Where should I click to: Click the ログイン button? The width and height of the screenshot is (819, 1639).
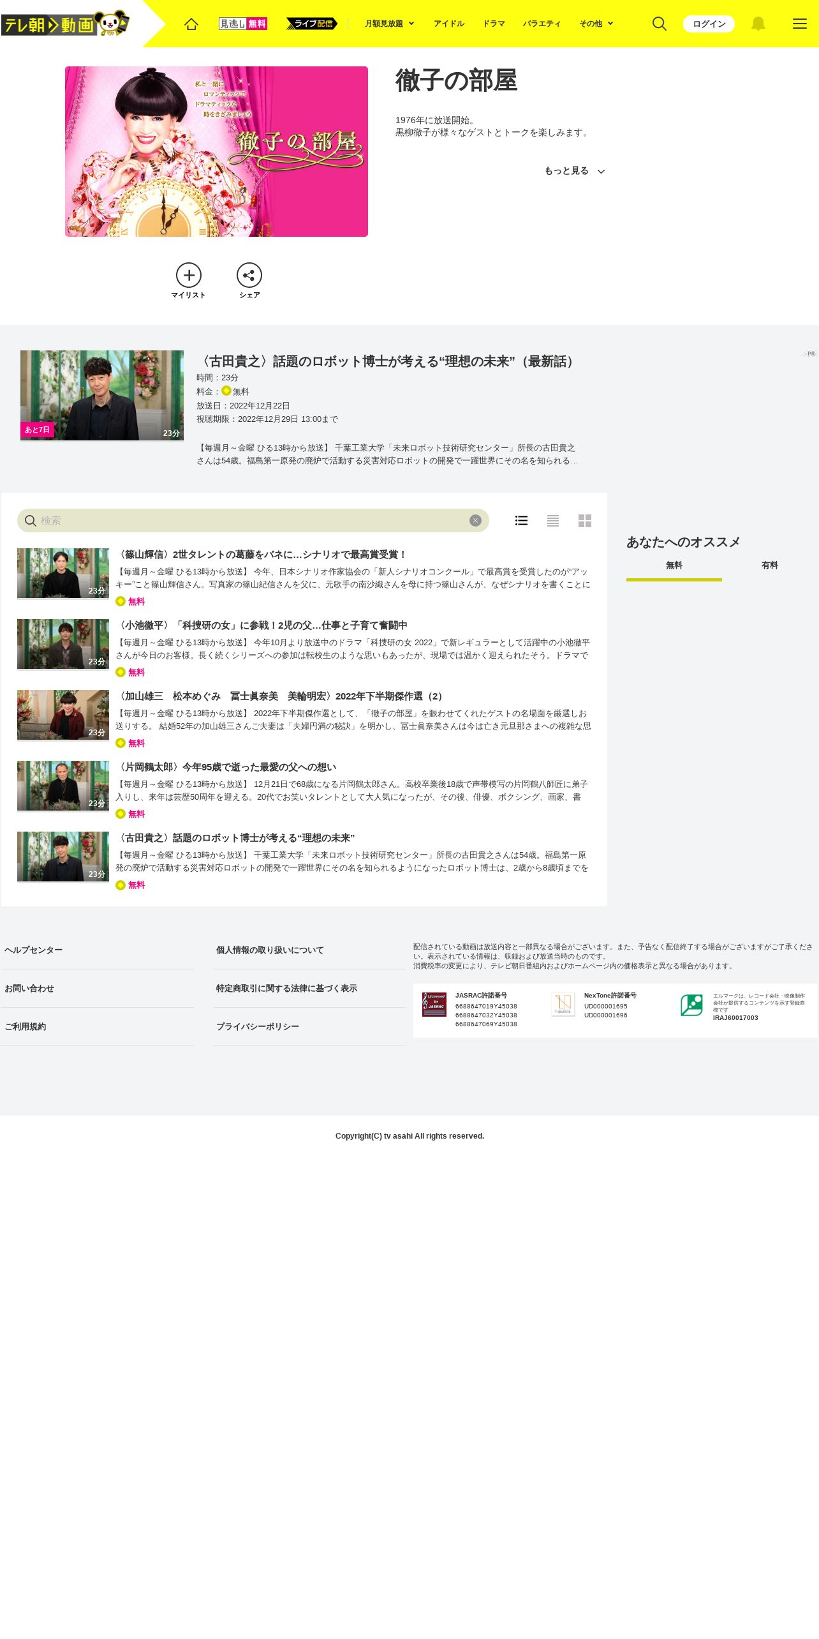[x=709, y=24]
